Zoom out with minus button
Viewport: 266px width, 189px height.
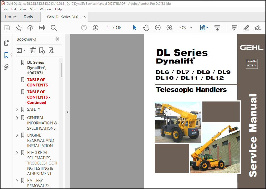click(x=158, y=28)
